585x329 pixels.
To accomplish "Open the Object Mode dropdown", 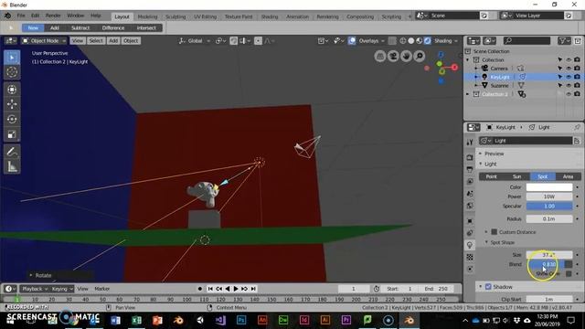I will coord(44,40).
